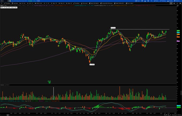
Task: Click the orange 50 SimpleMovingAvg study label
Action: click(x=64, y=5)
